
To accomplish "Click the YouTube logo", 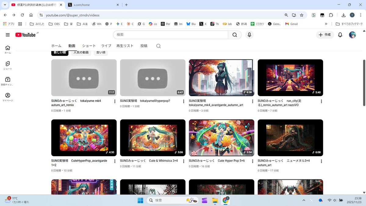I will [x=26, y=35].
